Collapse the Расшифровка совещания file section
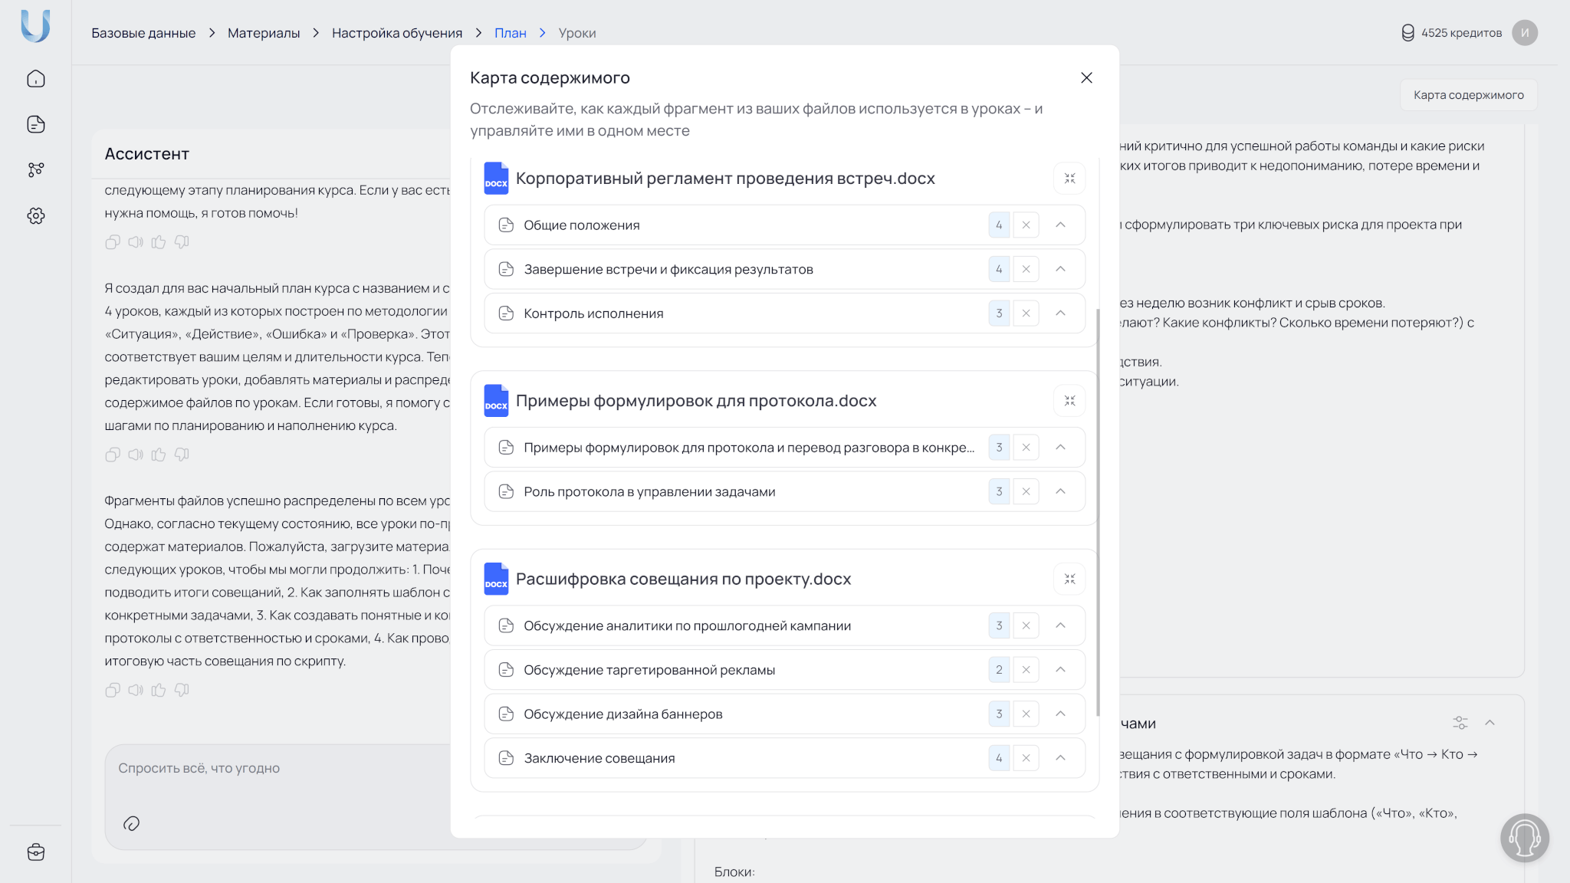The image size is (1570, 883). [x=1069, y=579]
